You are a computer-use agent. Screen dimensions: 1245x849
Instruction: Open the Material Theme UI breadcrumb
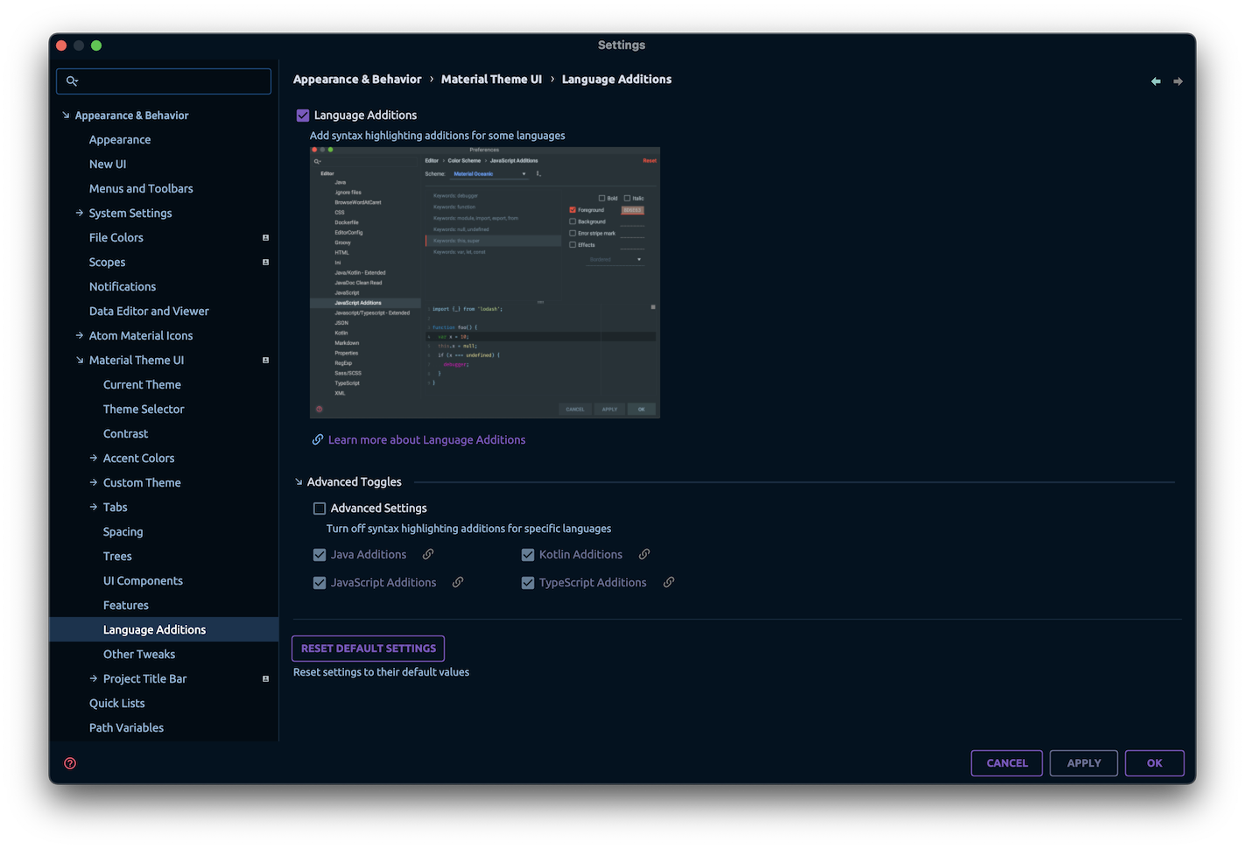pos(491,79)
